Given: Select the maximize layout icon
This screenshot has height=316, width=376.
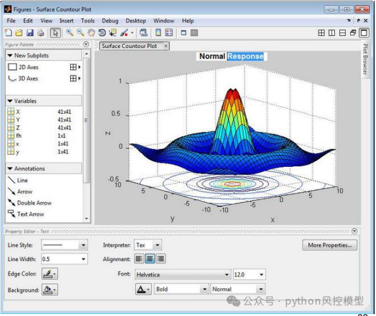Looking at the screenshot, I should pos(364,33).
